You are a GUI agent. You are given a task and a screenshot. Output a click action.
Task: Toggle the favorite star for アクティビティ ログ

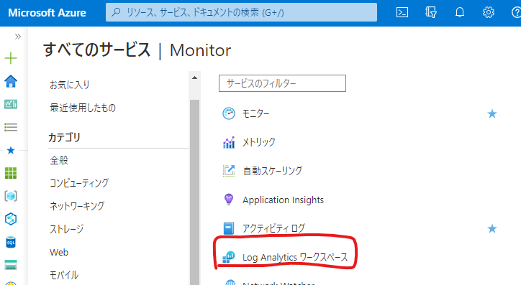[x=492, y=229]
